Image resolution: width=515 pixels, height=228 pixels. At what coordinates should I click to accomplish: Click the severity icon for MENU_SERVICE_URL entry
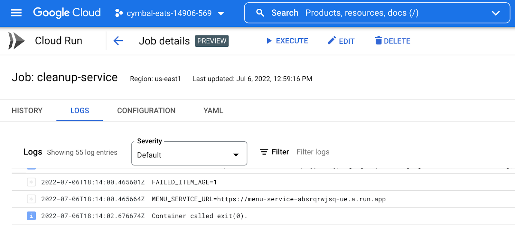tap(31, 199)
